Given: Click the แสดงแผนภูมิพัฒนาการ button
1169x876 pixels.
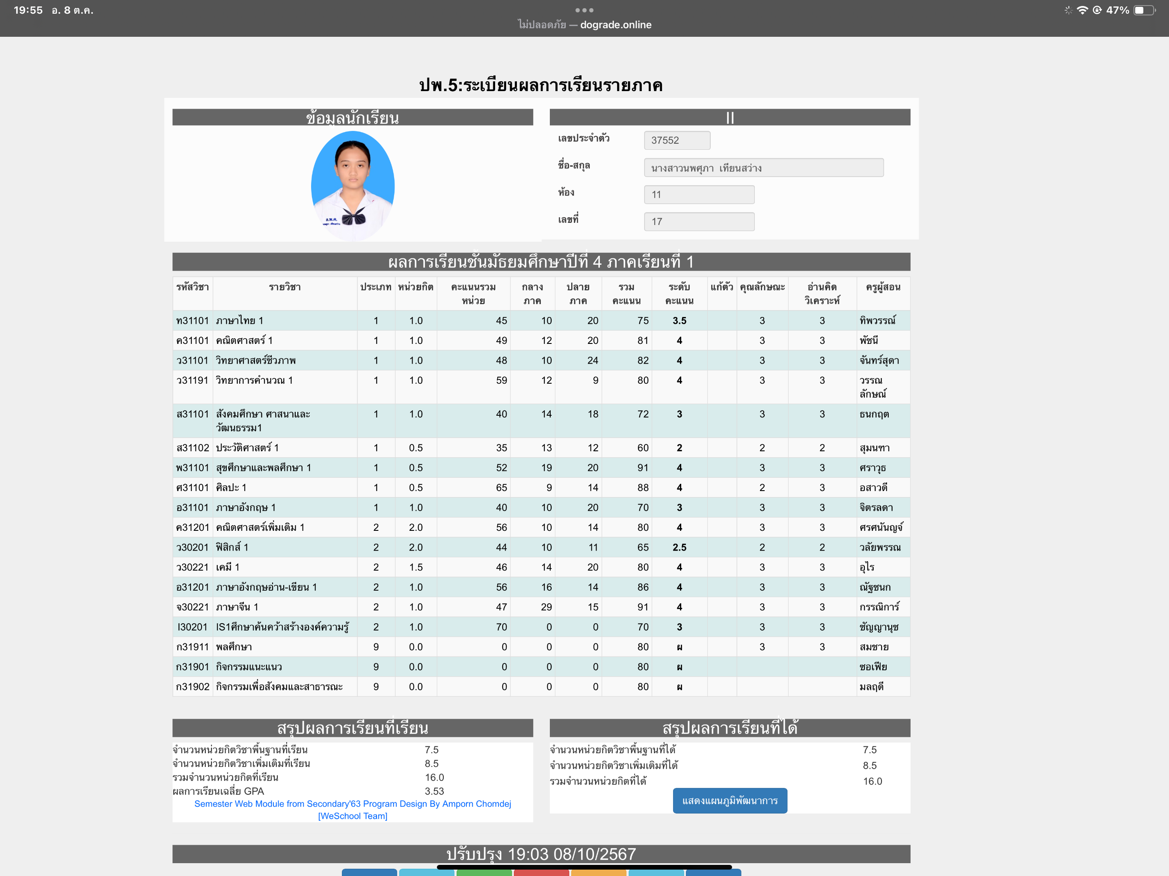Looking at the screenshot, I should tap(730, 800).
